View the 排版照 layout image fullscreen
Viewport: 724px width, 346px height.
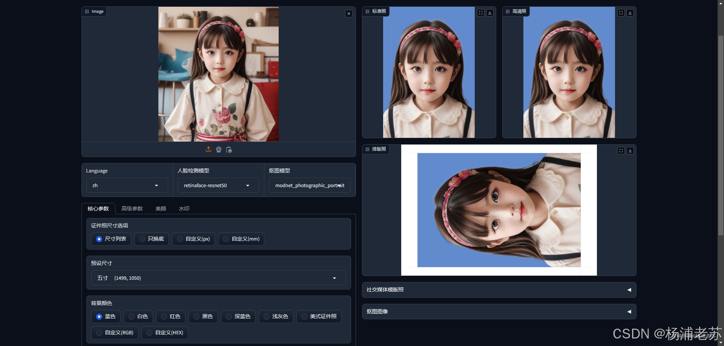[621, 151]
